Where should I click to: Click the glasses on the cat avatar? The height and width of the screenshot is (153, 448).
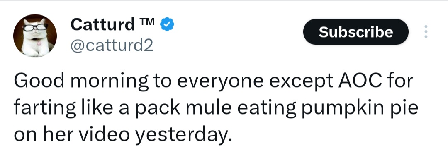coord(35,27)
